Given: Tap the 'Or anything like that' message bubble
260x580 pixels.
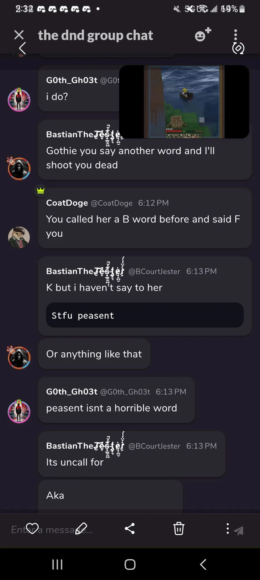Looking at the screenshot, I should [x=94, y=354].
